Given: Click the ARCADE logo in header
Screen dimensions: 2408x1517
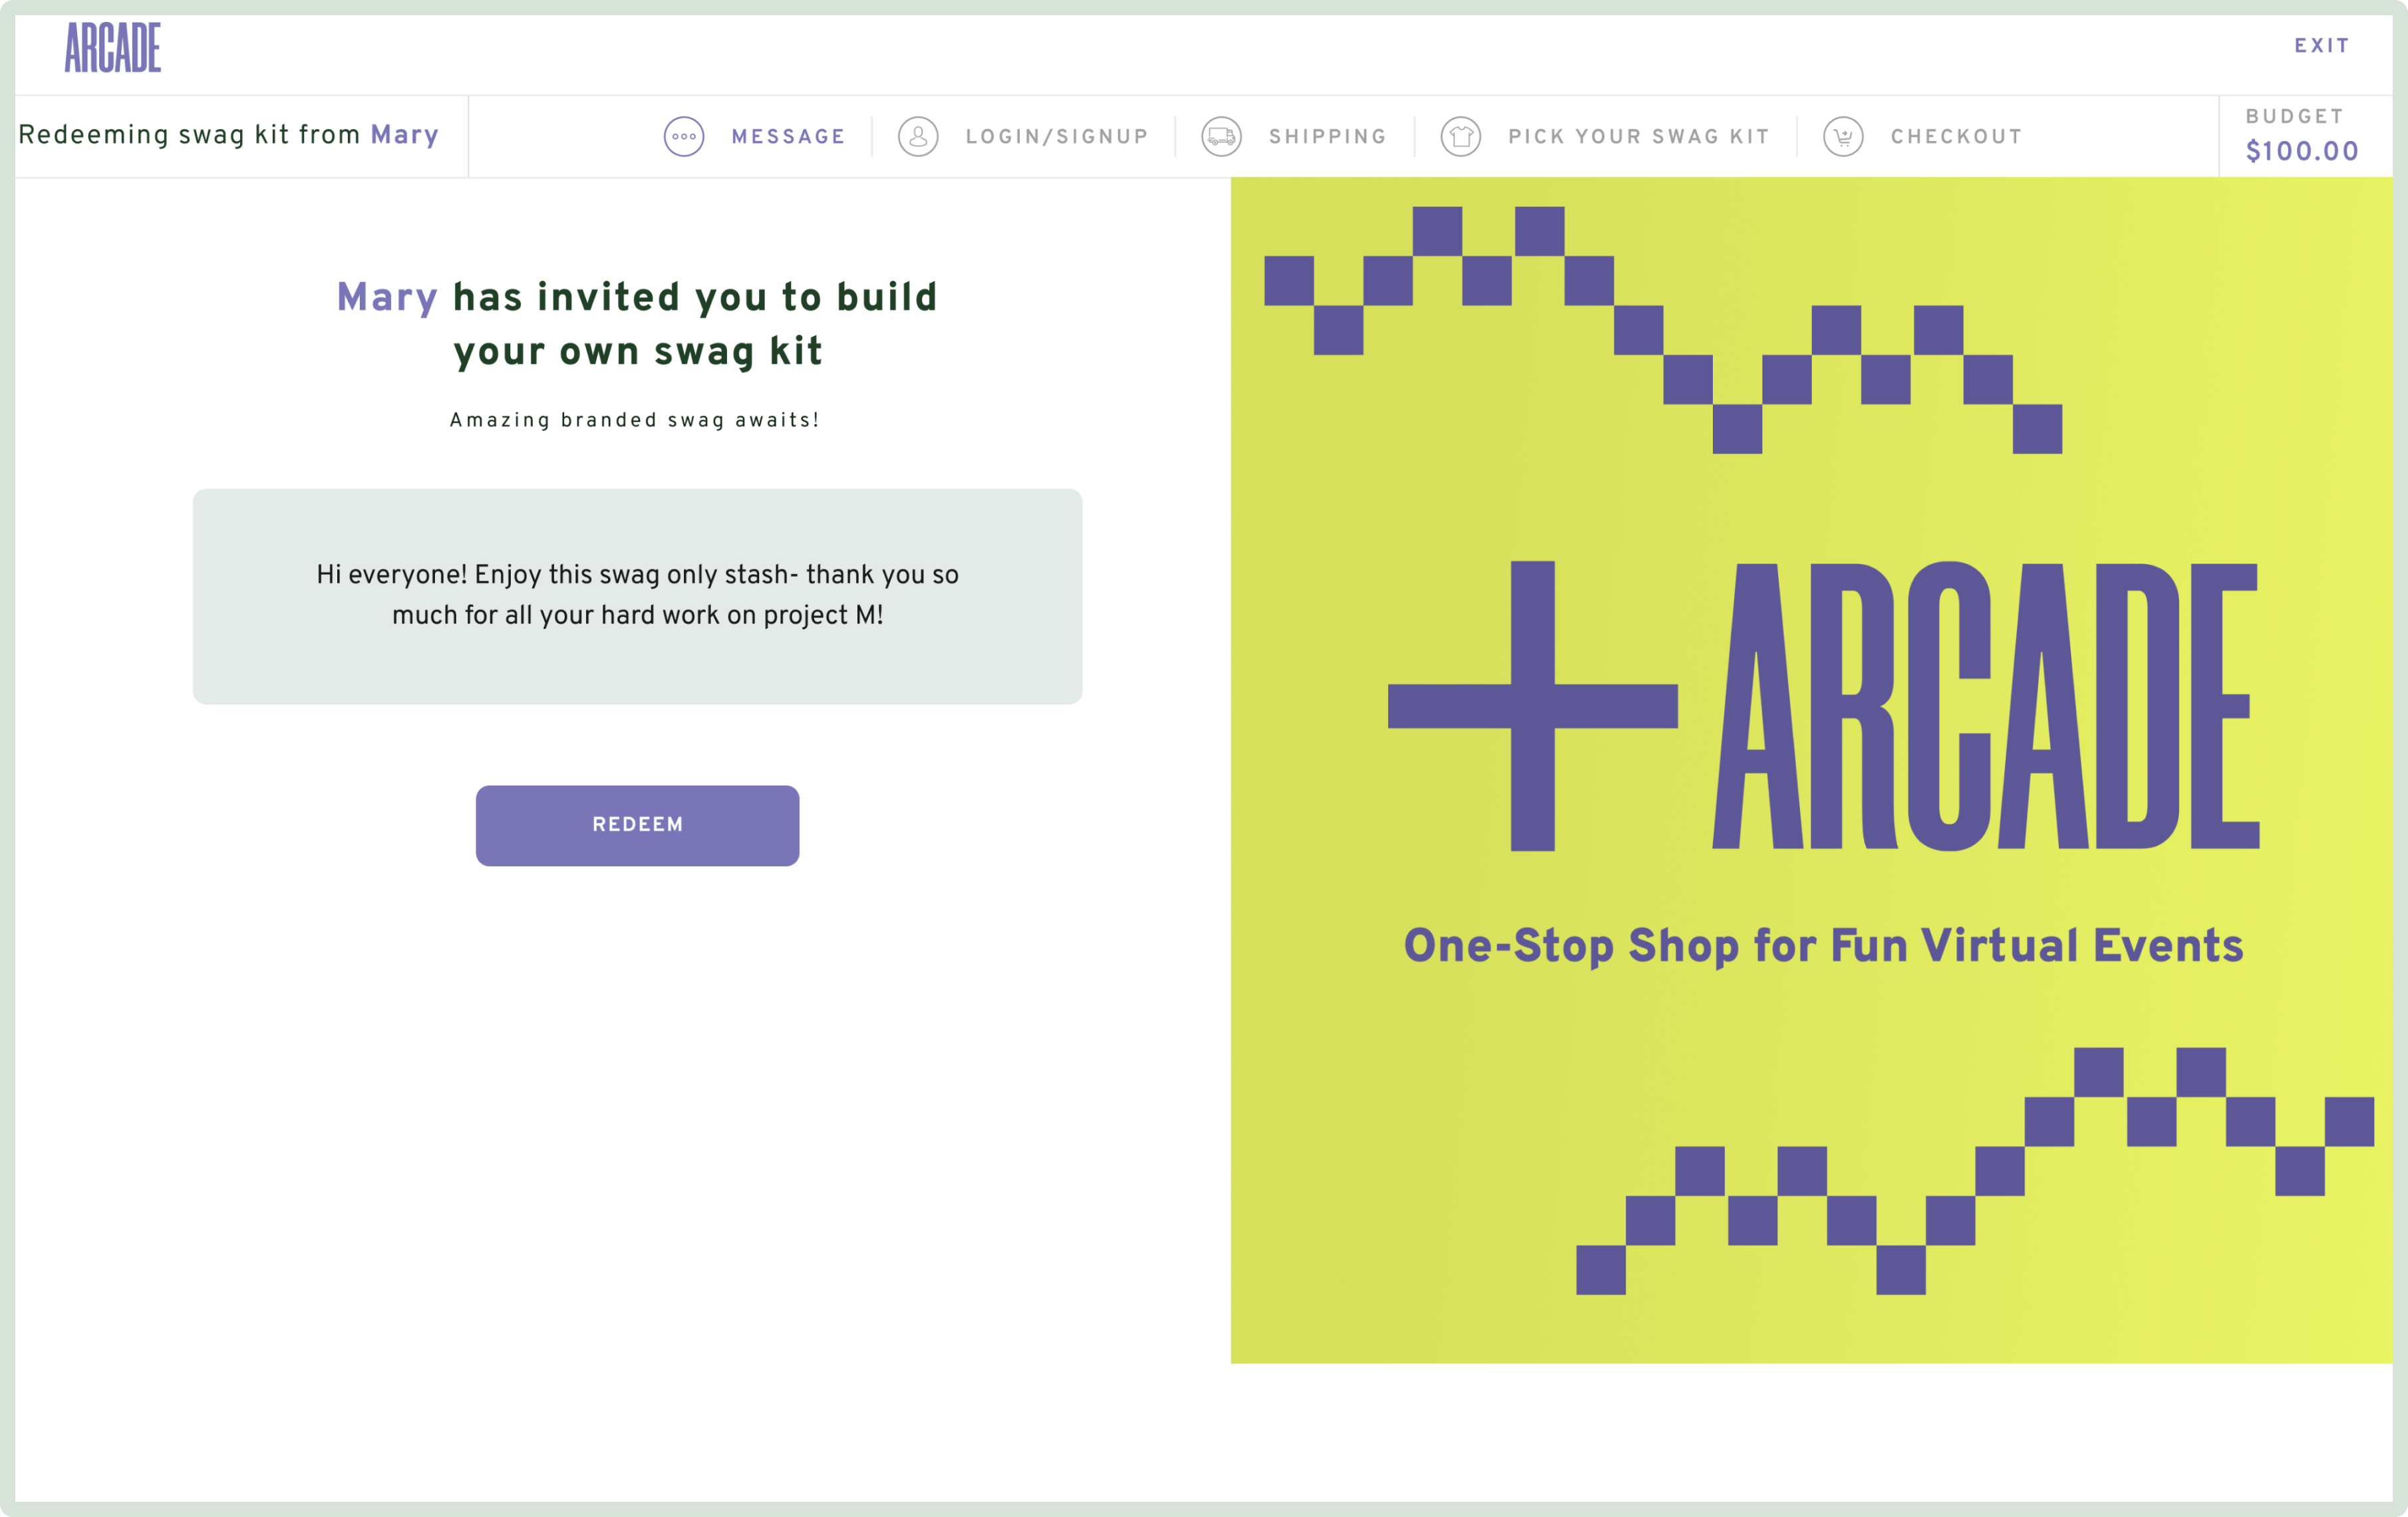Looking at the screenshot, I should coord(113,48).
